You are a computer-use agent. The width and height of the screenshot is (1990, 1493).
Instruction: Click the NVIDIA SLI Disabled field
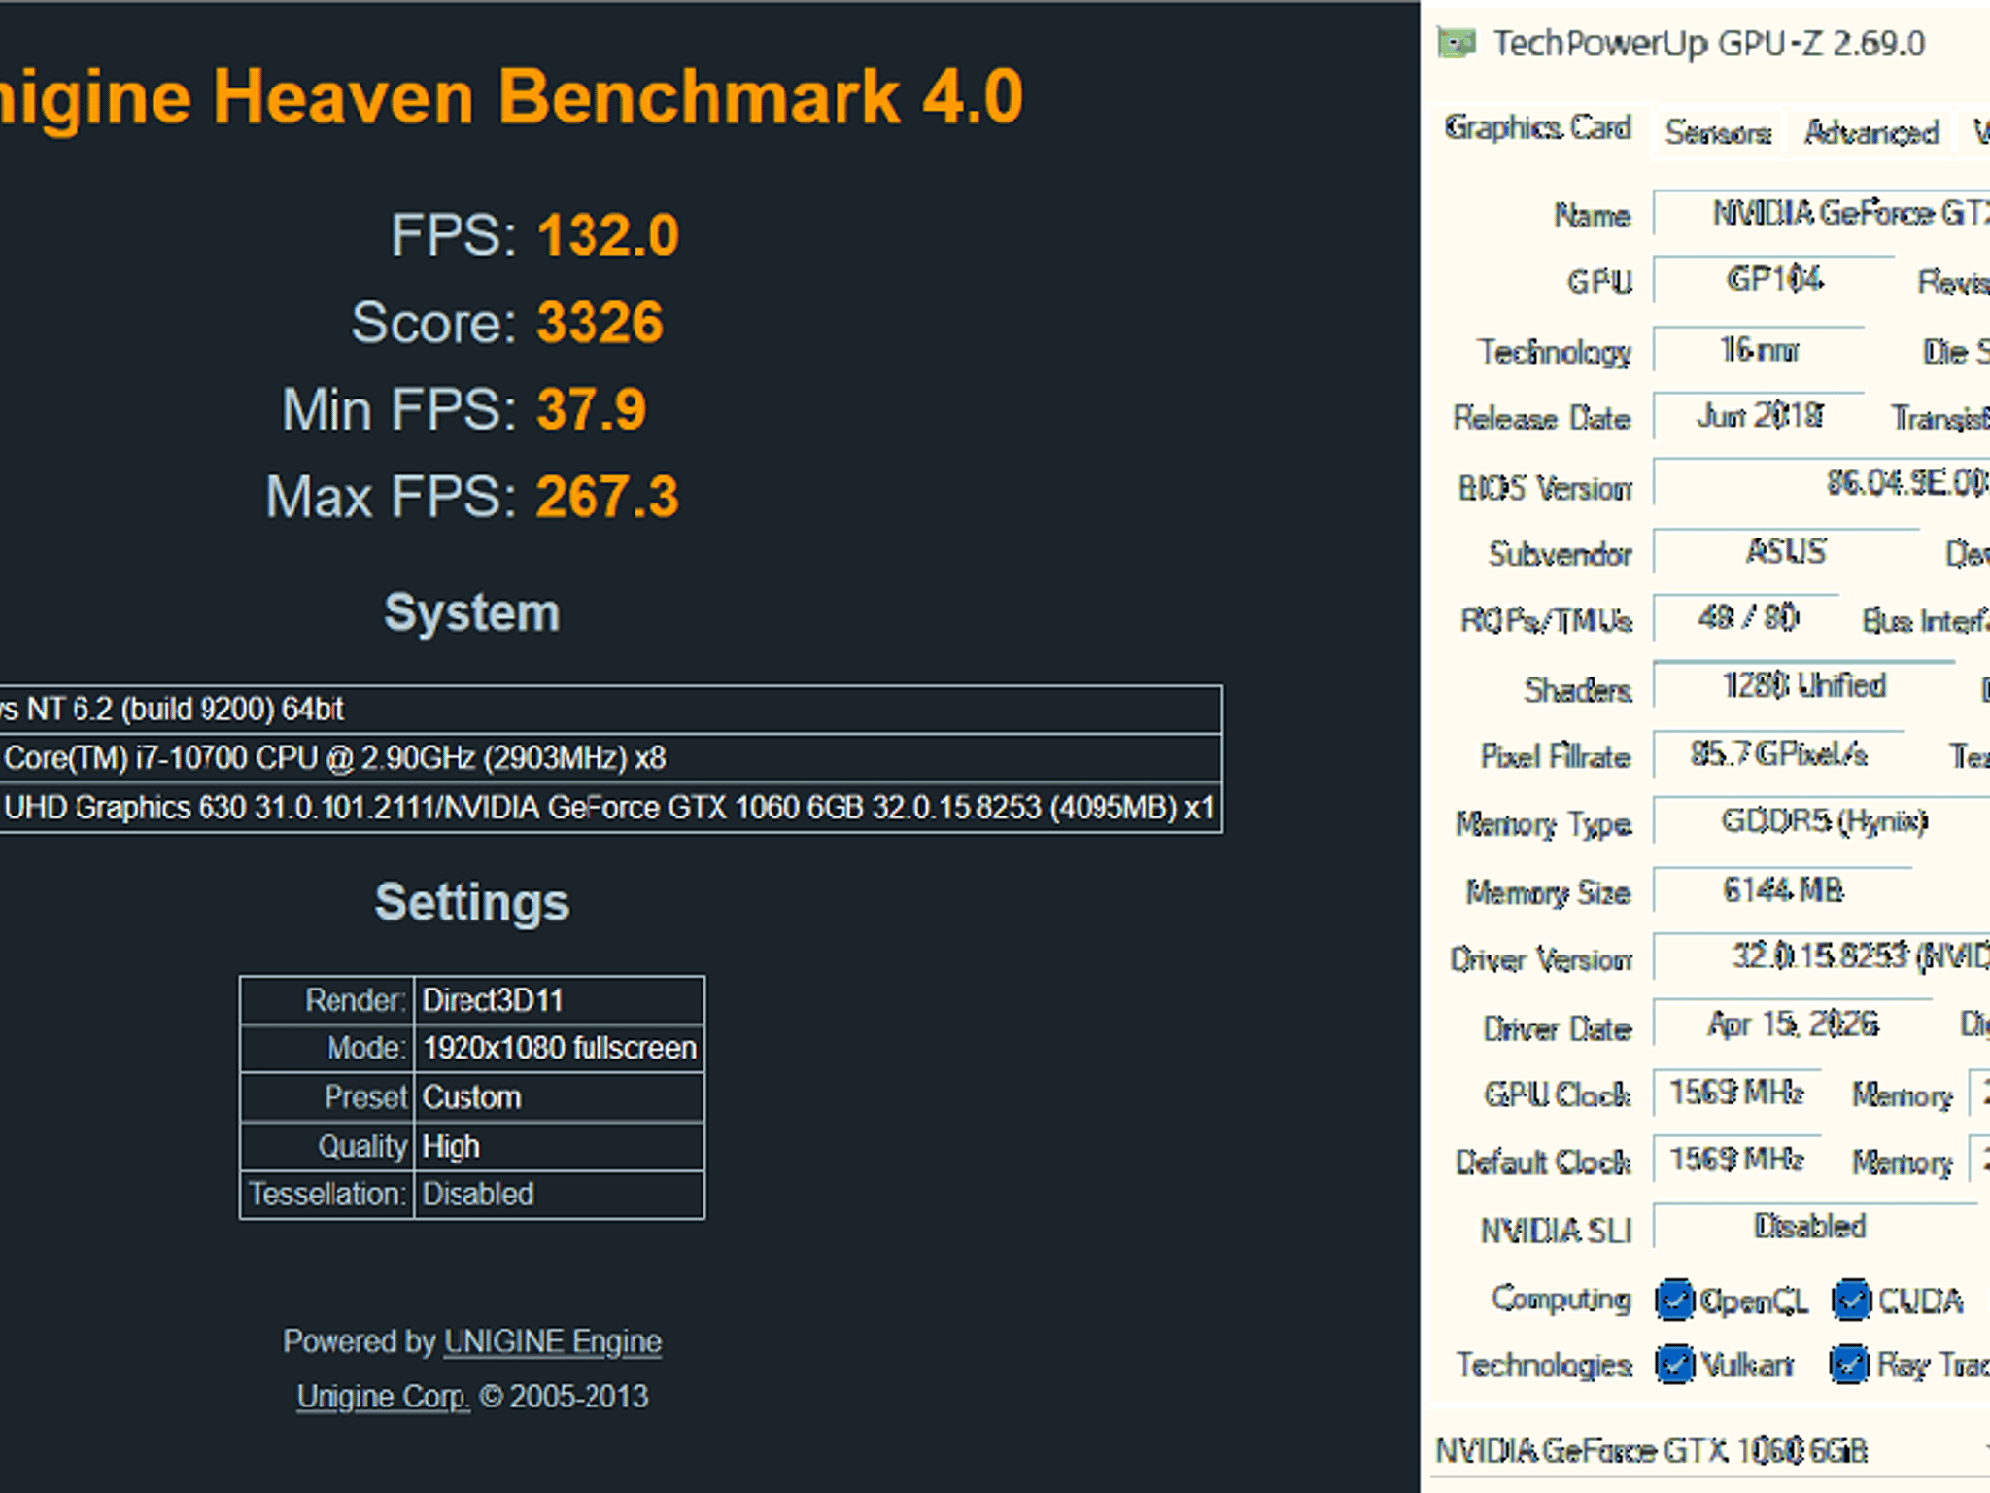(1815, 1227)
